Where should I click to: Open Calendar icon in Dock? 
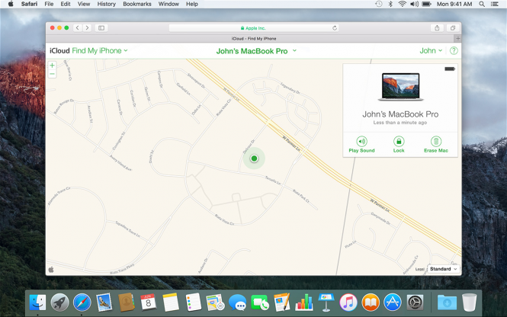(x=149, y=303)
